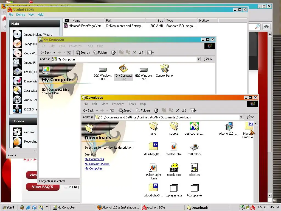Image resolution: width=281 pixels, height=211 pixels.
Task: Open the iSCSI Sharing icon
Action: tap(17, 109)
